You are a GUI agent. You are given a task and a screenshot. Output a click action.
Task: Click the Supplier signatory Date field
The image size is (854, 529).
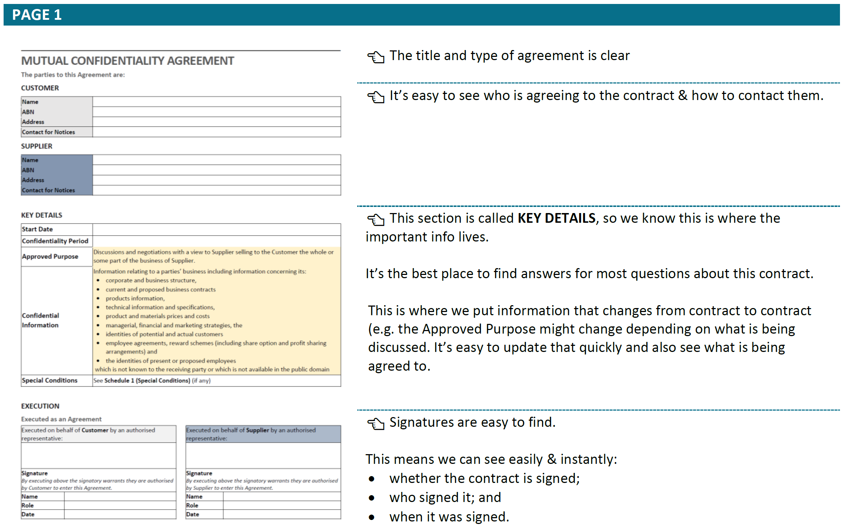(282, 514)
